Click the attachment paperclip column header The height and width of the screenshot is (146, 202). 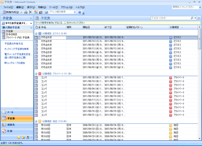40,27
